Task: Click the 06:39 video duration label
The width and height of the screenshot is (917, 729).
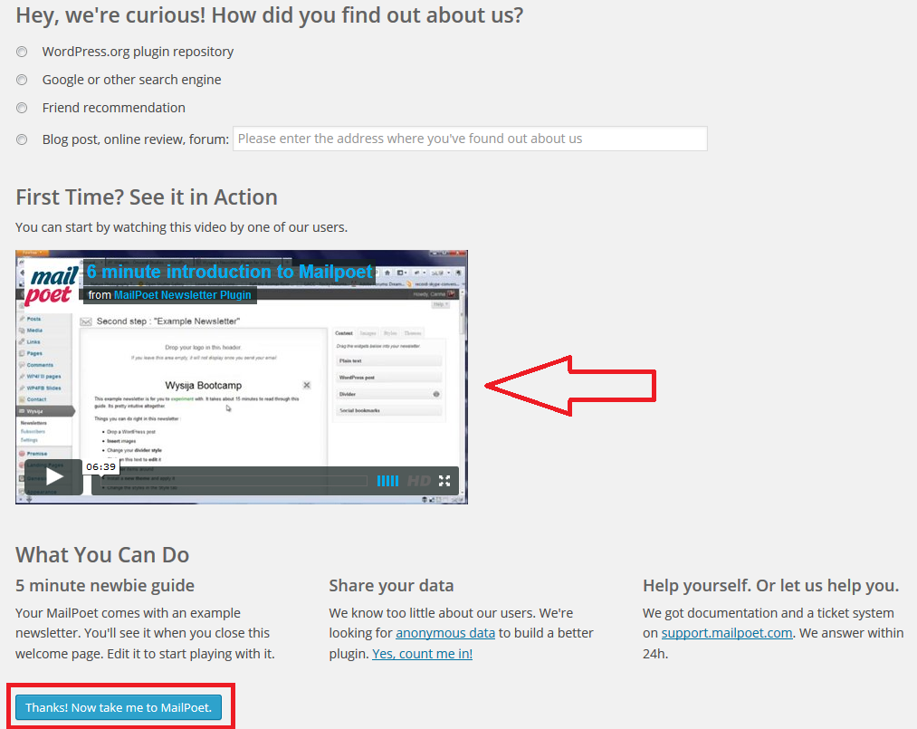Action: [101, 467]
